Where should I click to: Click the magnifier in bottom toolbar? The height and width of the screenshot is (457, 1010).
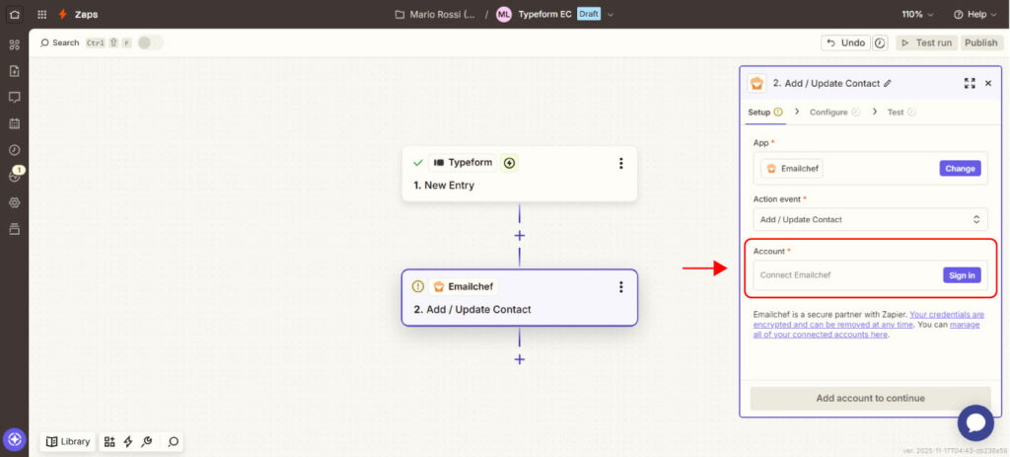point(174,441)
